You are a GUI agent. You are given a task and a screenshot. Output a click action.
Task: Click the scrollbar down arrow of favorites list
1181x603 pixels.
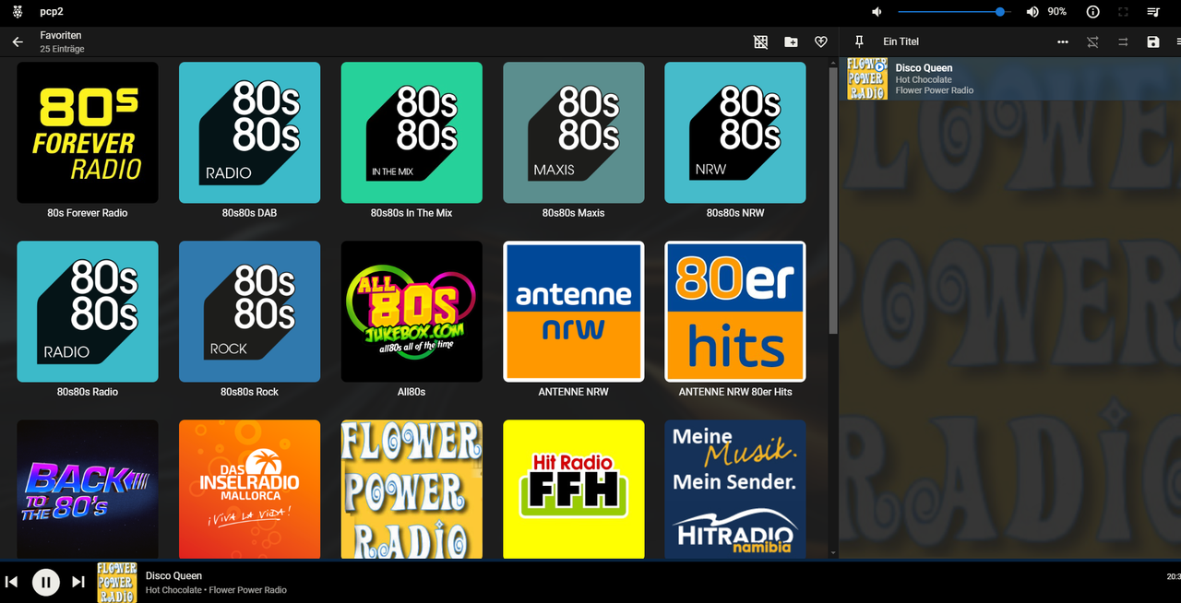pyautogui.click(x=833, y=553)
